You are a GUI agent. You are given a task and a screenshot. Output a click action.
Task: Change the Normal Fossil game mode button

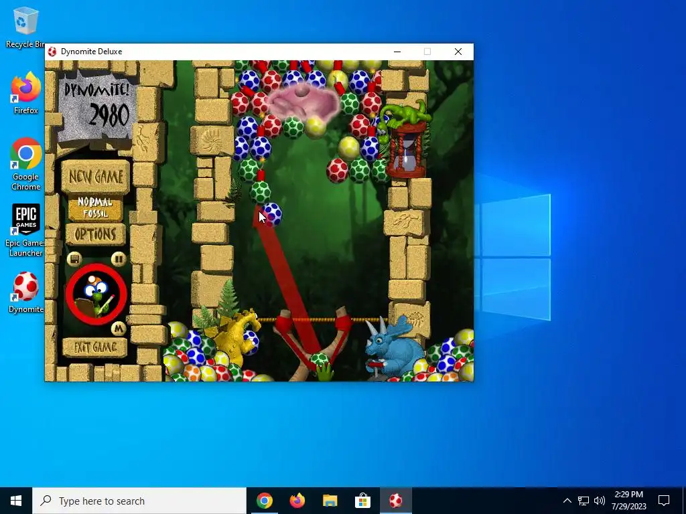click(x=95, y=207)
